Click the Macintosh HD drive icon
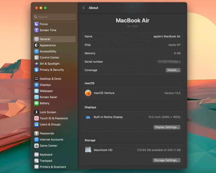This screenshot has height=173, width=216. point(88,150)
